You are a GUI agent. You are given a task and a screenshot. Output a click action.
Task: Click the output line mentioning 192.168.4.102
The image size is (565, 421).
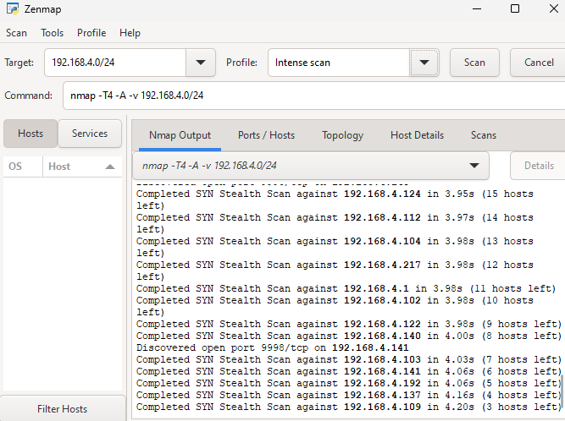click(x=335, y=306)
